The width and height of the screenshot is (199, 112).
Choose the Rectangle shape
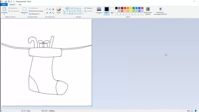point(72,8)
